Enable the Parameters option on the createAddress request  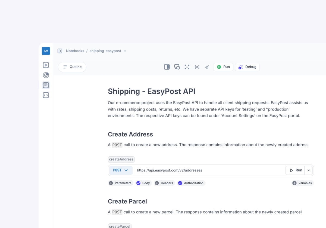pos(120,183)
